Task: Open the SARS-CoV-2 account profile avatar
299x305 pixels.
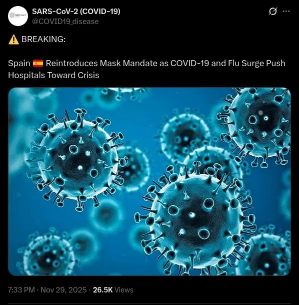Action: (x=18, y=16)
